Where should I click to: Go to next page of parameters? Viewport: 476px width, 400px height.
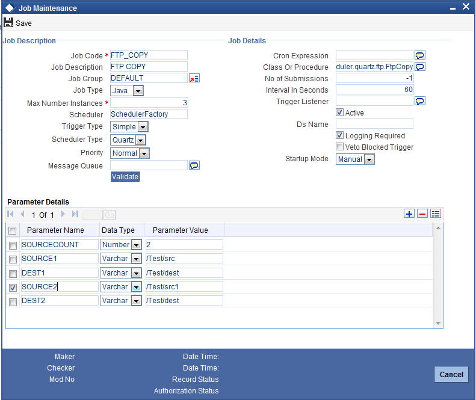pyautogui.click(x=63, y=214)
